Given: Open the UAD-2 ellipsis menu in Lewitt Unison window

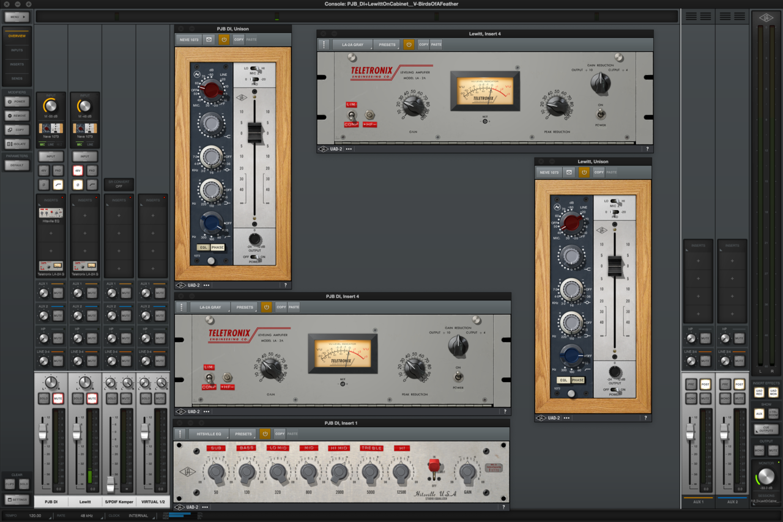Looking at the screenshot, I should [566, 418].
